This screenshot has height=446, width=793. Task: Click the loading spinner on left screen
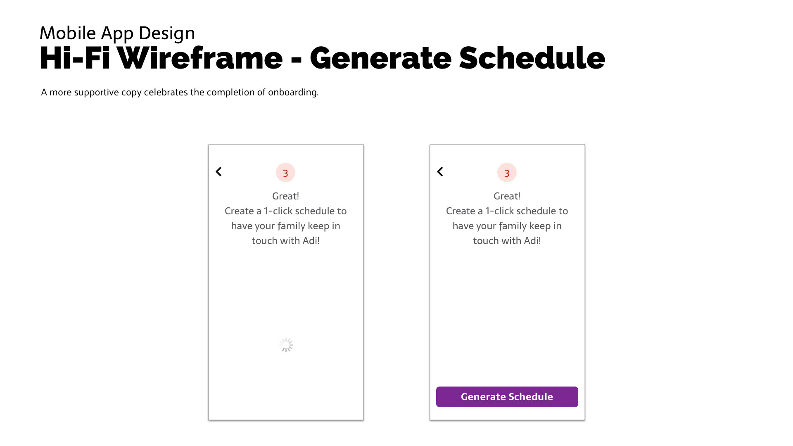(x=286, y=345)
